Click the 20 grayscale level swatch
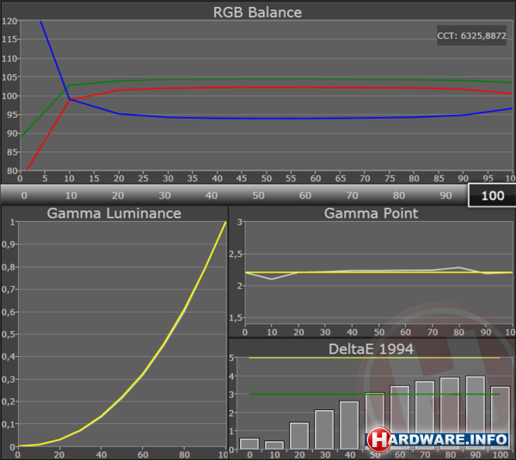Screen dimensions: 516x460 [x=116, y=195]
